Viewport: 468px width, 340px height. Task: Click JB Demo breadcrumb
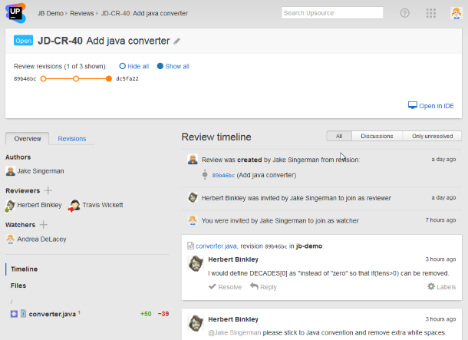tap(50, 14)
